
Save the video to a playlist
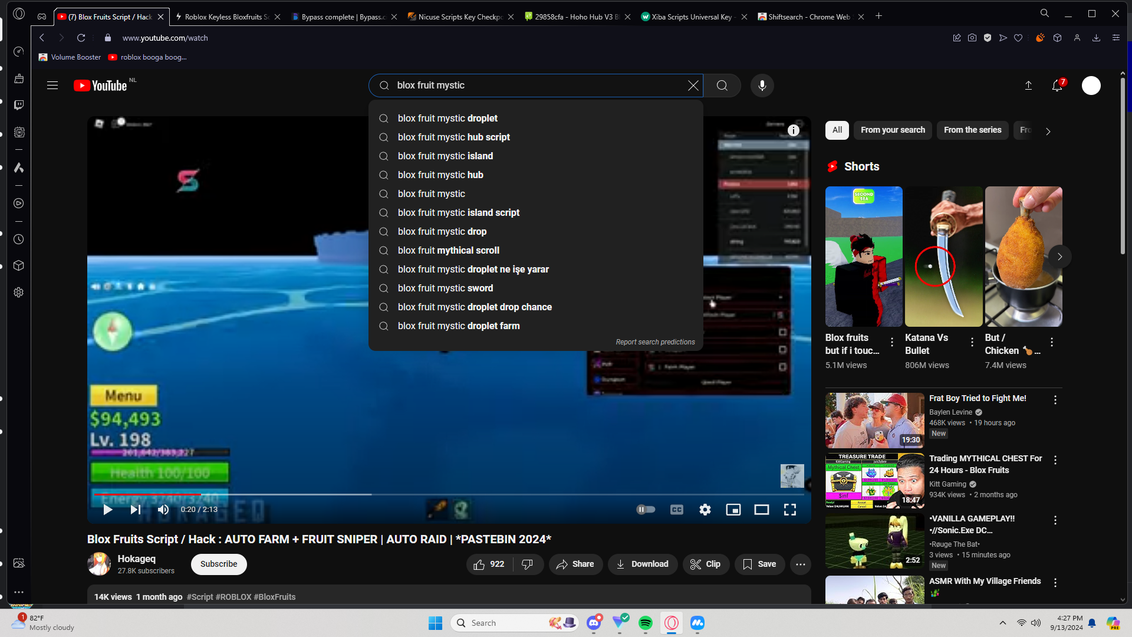click(x=759, y=564)
